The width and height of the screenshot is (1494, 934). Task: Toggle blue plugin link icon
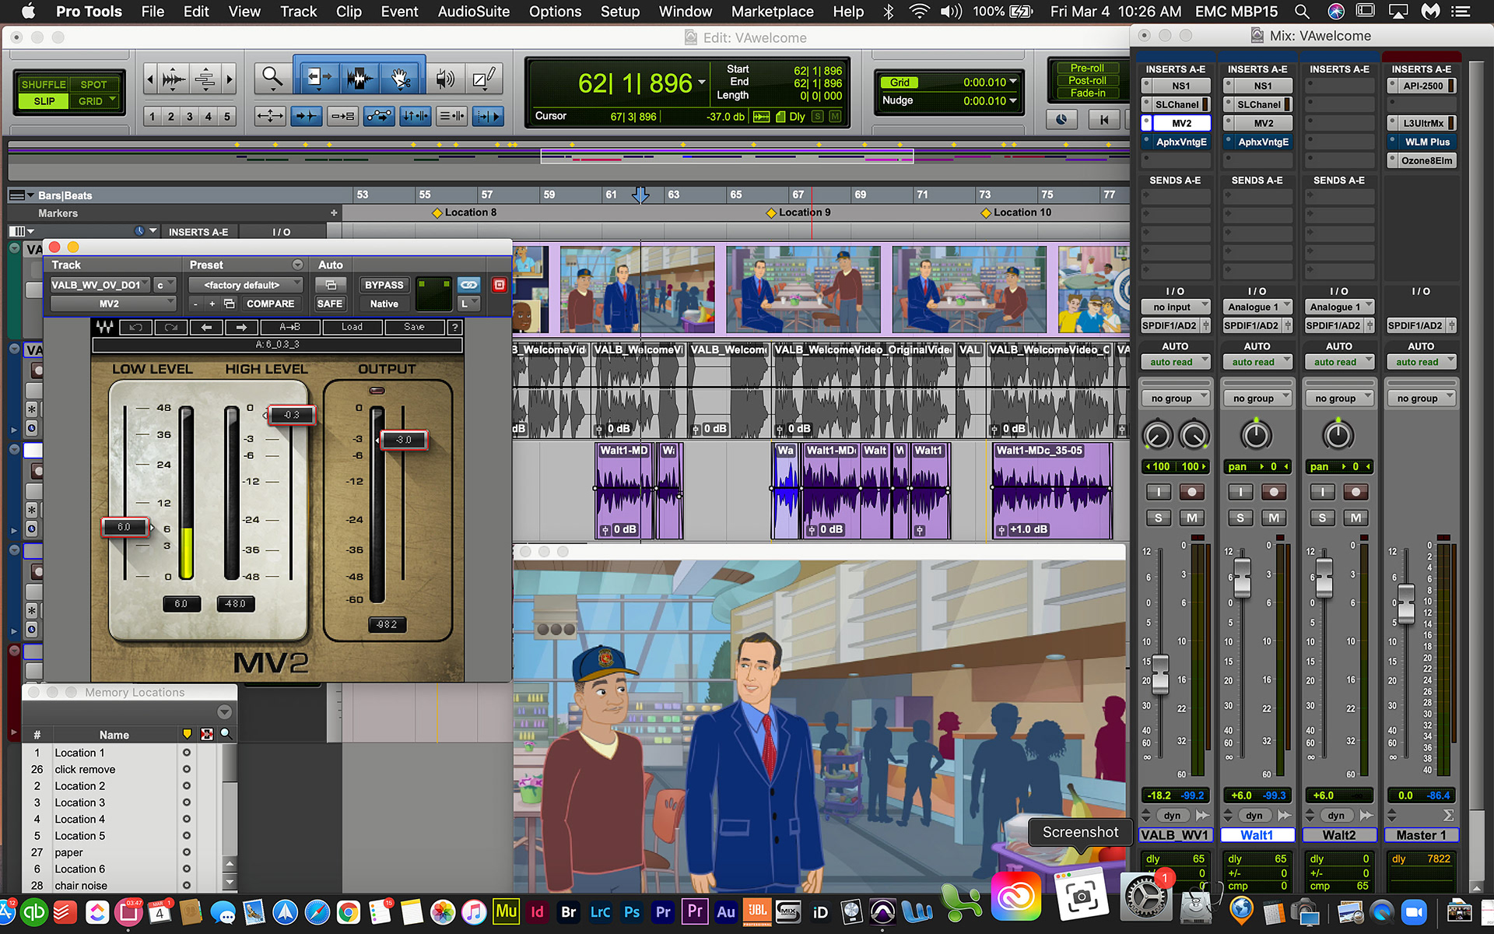(468, 285)
